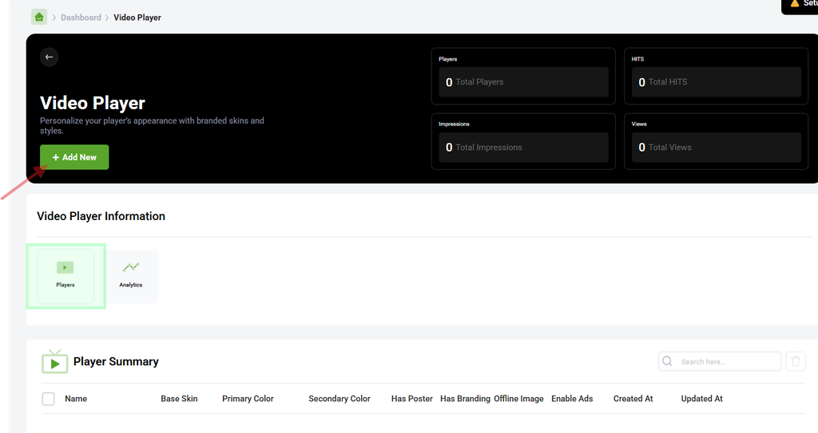Click the green home icon in breadcrumb
The image size is (818, 433).
(x=39, y=18)
